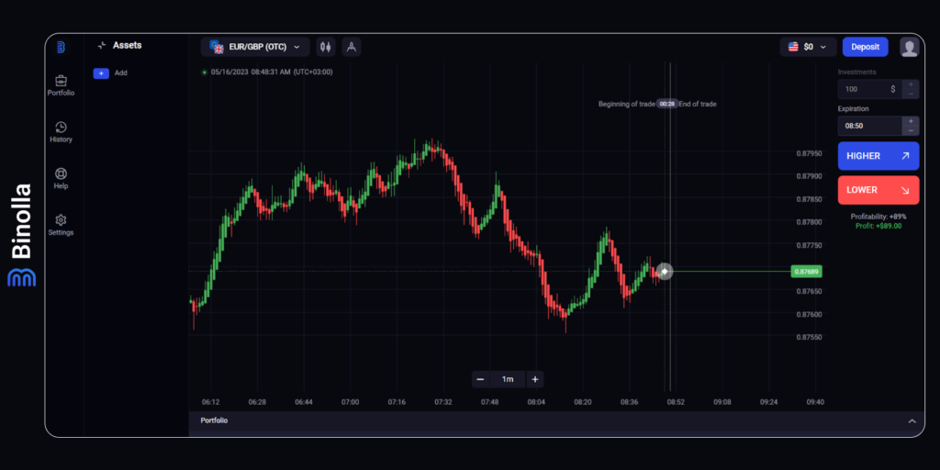
Task: Click the 0.87689 current price label
Action: (x=806, y=272)
